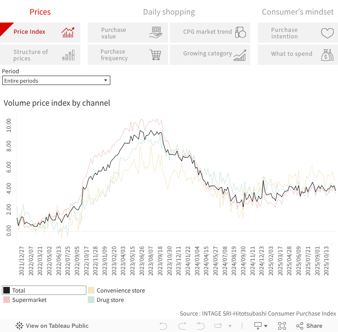Image resolution: width=338 pixels, height=332 pixels.
Task: Click the Period dropdown arrow
Action: tap(106, 80)
